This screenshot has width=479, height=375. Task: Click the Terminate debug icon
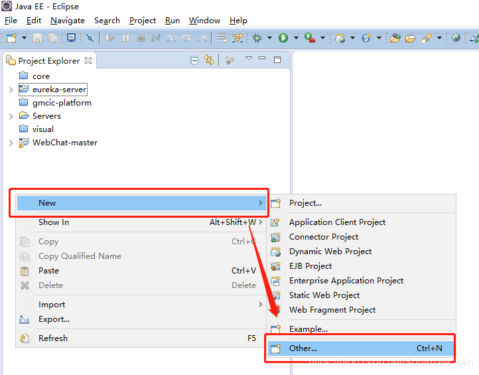(141, 38)
